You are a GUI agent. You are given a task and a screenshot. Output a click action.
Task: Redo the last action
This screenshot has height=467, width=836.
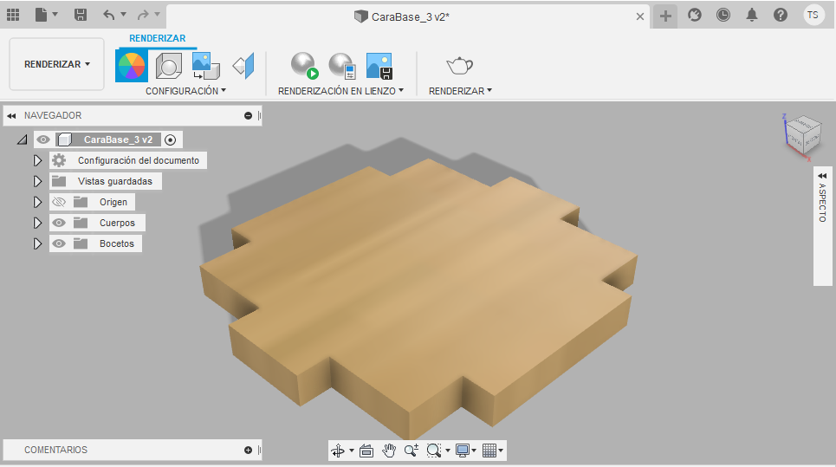click(x=143, y=15)
